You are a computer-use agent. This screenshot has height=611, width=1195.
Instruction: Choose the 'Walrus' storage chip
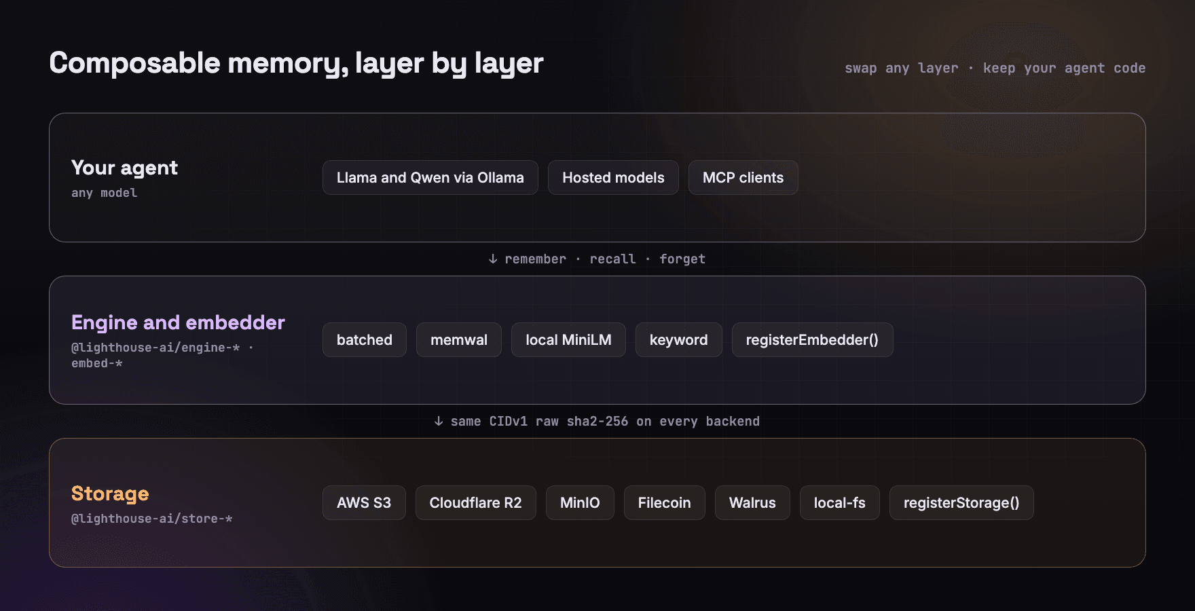tap(752, 503)
